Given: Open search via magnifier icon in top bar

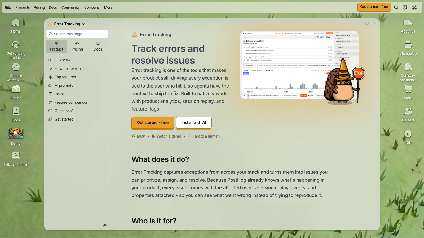Looking at the screenshot, I should [x=396, y=7].
